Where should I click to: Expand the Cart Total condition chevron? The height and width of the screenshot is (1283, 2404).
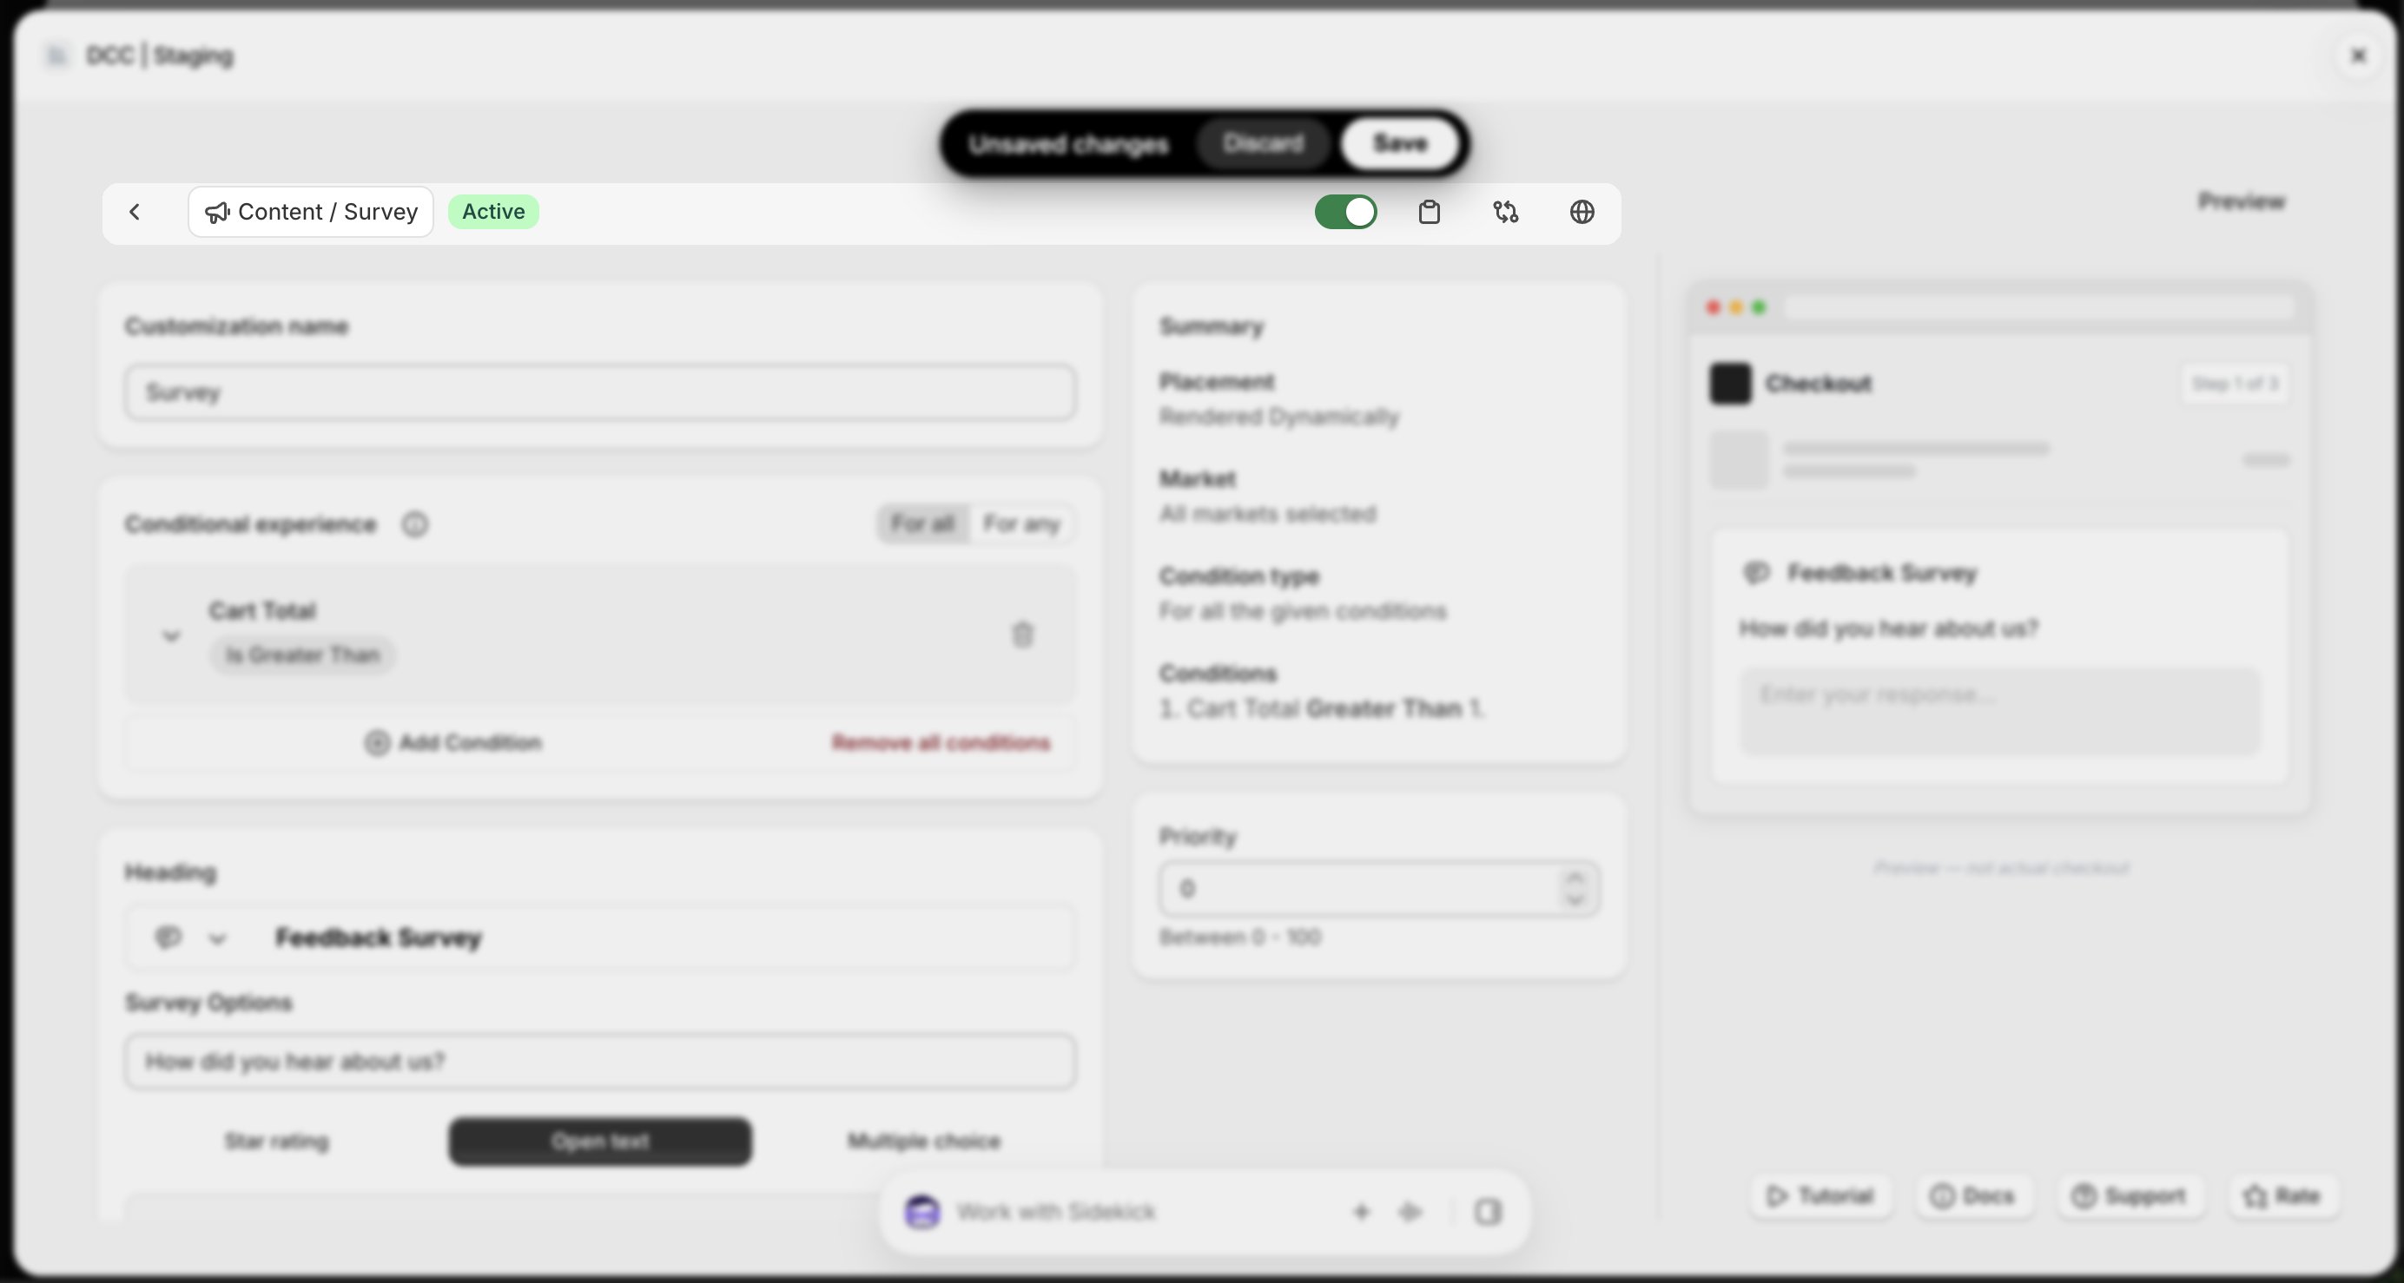(x=171, y=635)
